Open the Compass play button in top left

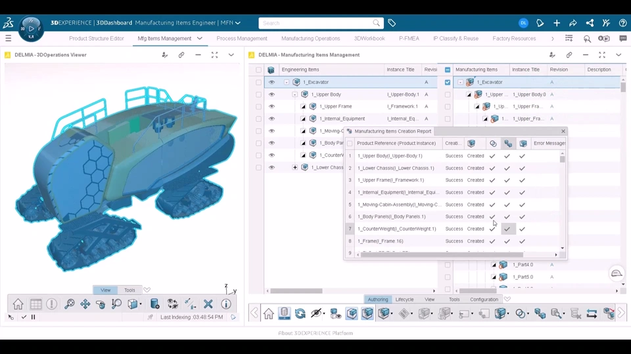31,28
